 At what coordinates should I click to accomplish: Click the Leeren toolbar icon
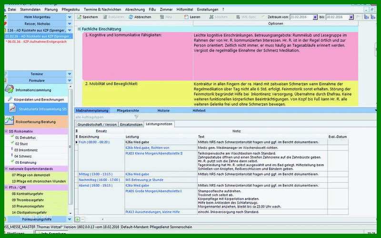pos(186,17)
